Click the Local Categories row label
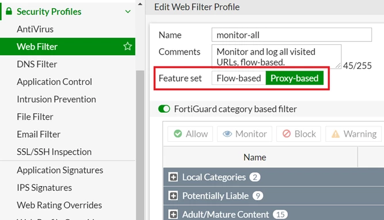384x220 pixels. point(214,177)
